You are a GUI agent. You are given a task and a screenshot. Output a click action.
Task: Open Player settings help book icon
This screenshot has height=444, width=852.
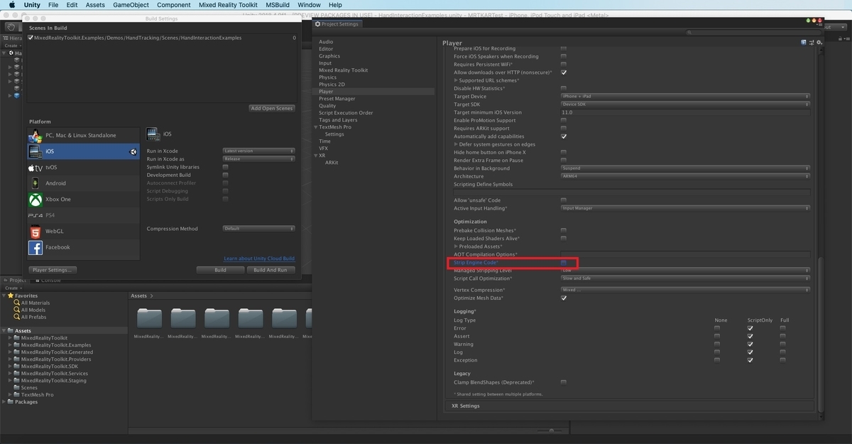[x=803, y=43]
